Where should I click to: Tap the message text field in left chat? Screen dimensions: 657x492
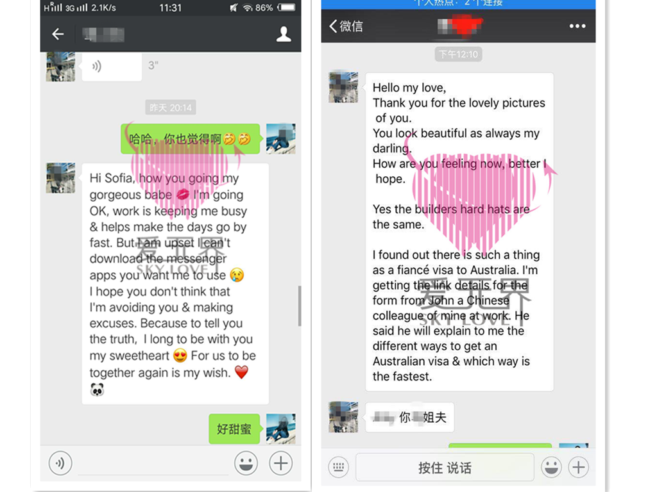[x=153, y=464]
